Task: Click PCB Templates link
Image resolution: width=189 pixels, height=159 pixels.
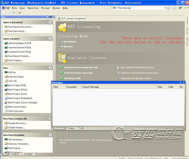Action: [x=16, y=140]
